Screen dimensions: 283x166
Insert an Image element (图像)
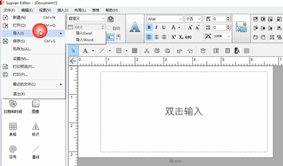pyautogui.click(x=36, y=107)
